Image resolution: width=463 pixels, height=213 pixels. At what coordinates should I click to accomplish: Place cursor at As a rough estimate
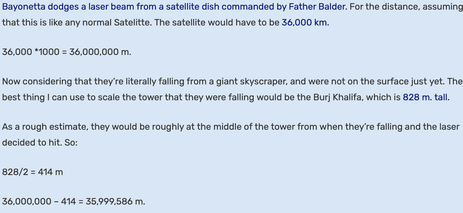point(3,127)
